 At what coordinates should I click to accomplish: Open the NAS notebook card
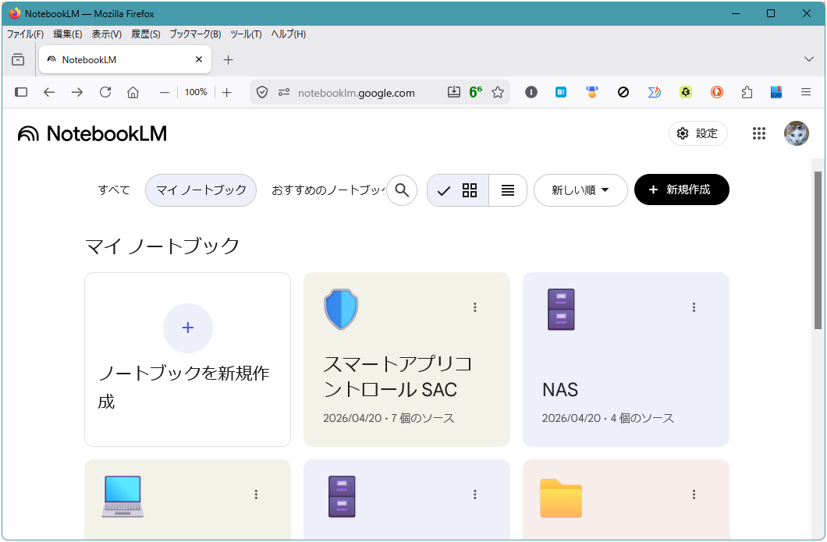(x=626, y=359)
